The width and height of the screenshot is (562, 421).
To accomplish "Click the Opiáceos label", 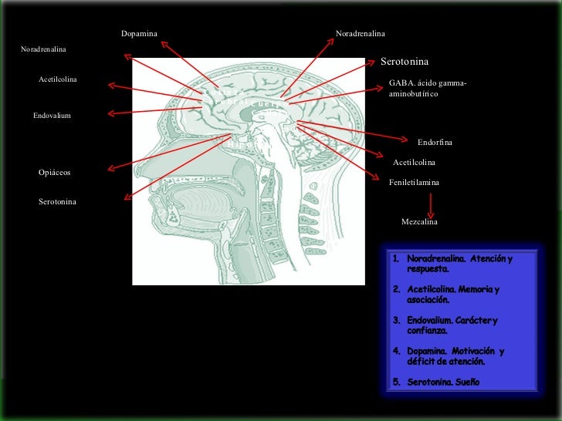I will coord(55,172).
